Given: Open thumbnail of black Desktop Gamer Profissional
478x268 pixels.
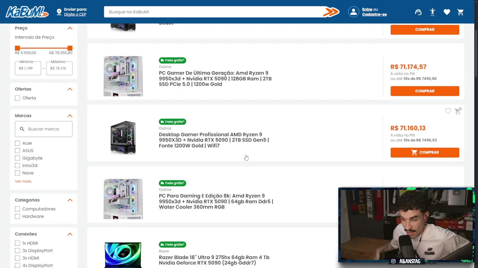Looking at the screenshot, I should pos(123,137).
